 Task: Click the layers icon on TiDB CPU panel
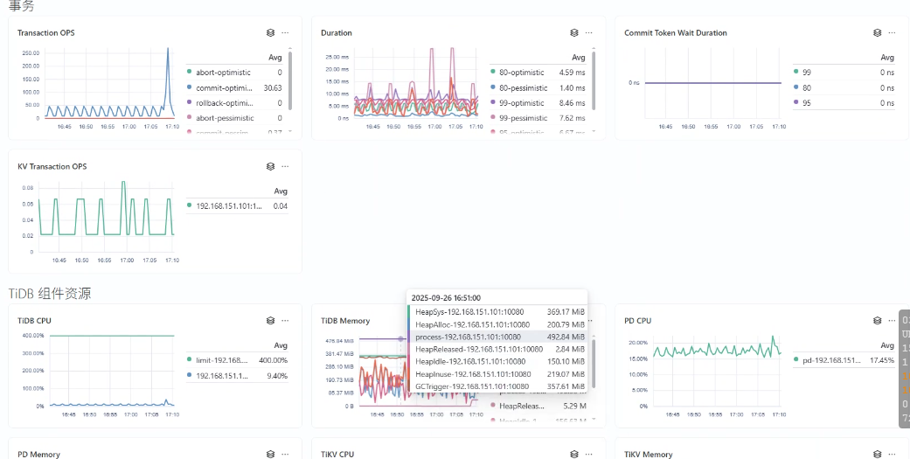[271, 321]
